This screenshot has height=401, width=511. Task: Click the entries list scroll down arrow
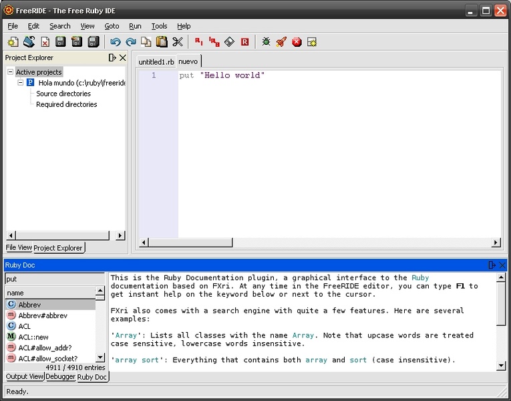point(100,358)
